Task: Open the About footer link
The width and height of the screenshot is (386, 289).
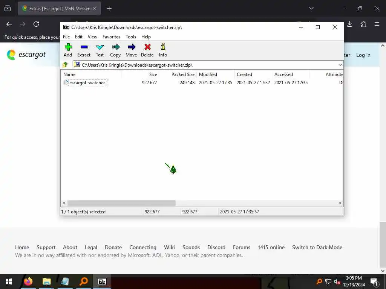Action: point(70,247)
